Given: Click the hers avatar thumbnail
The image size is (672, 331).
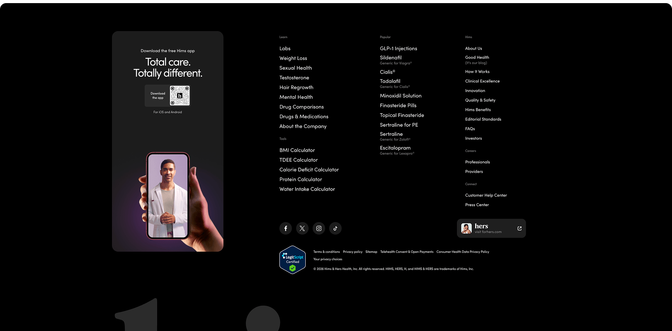Looking at the screenshot, I should pyautogui.click(x=466, y=228).
